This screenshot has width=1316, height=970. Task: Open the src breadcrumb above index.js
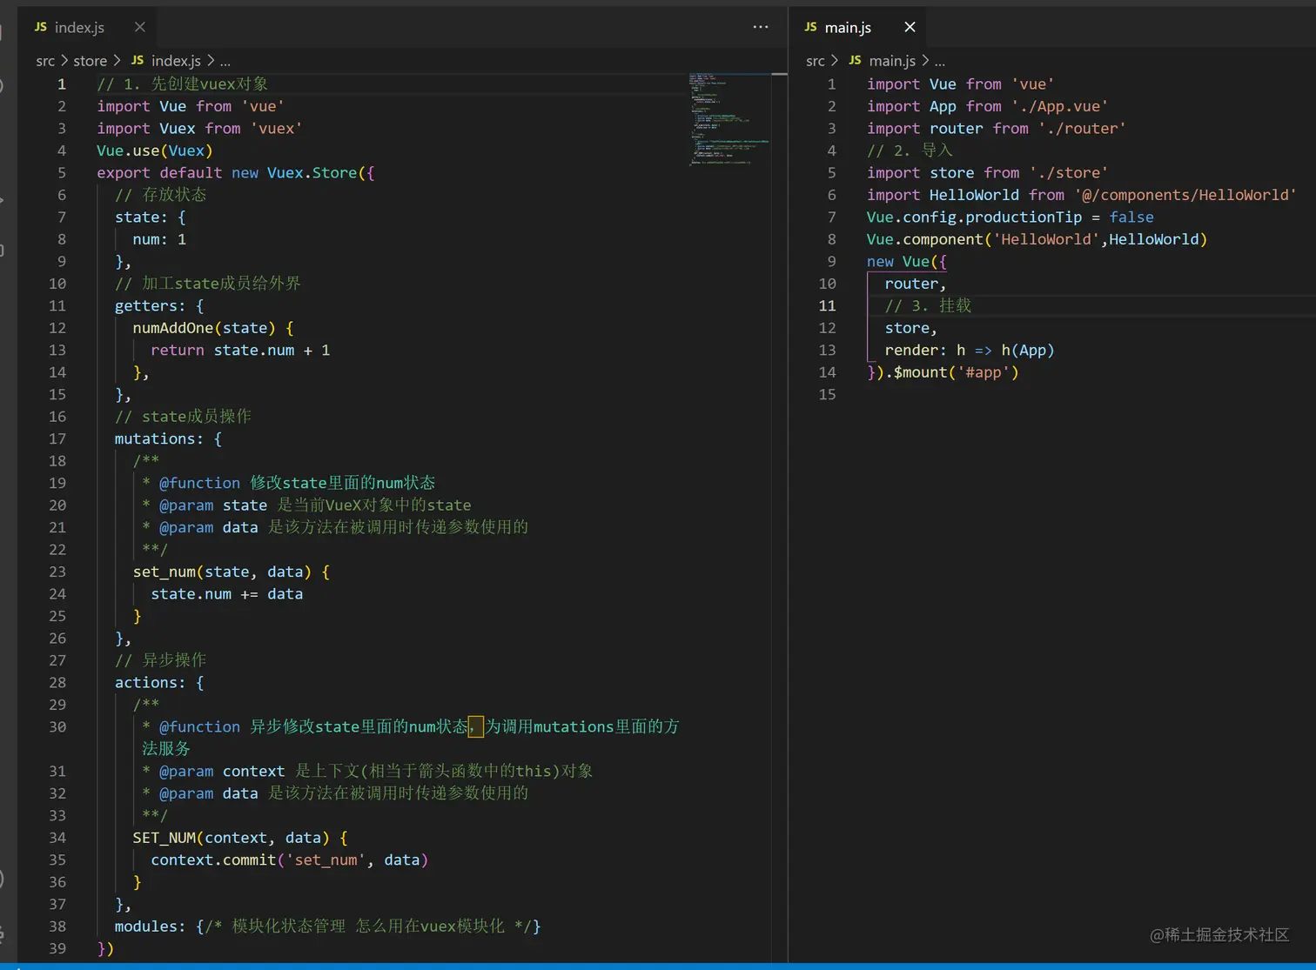pyautogui.click(x=45, y=61)
